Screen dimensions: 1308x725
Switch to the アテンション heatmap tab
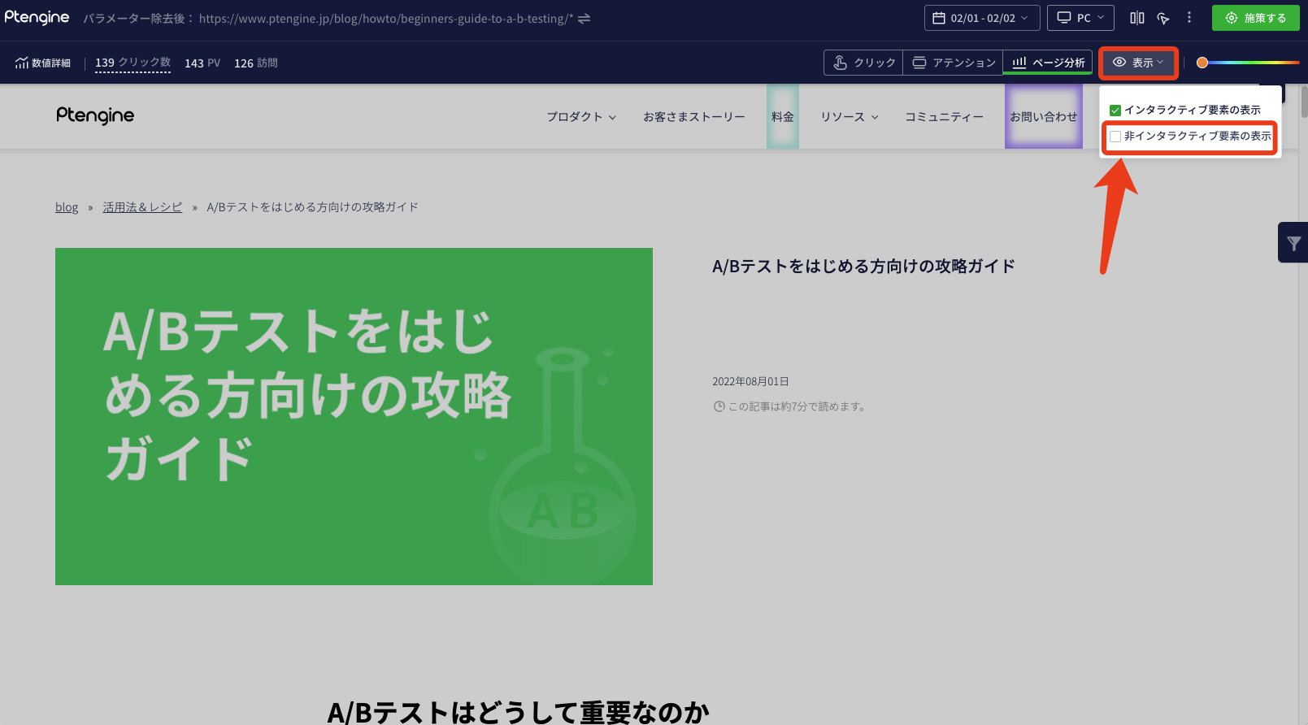click(x=953, y=63)
